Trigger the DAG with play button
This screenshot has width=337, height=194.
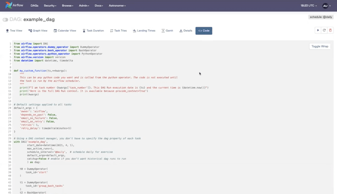pos(318,30)
